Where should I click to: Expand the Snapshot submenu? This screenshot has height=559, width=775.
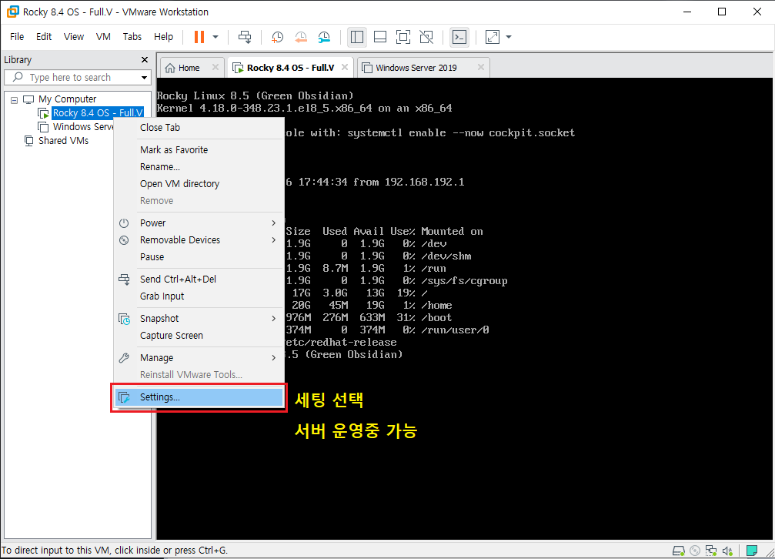tap(199, 319)
